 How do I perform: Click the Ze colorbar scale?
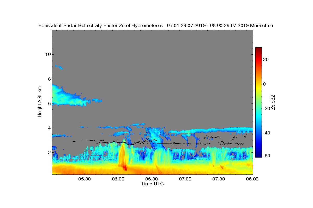(258, 102)
